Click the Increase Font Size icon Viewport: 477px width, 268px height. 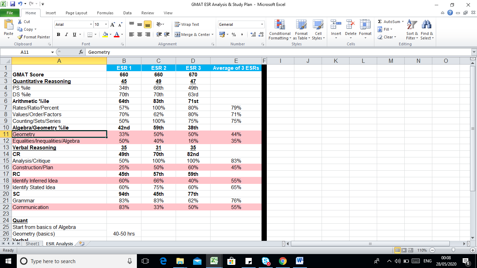coord(112,24)
